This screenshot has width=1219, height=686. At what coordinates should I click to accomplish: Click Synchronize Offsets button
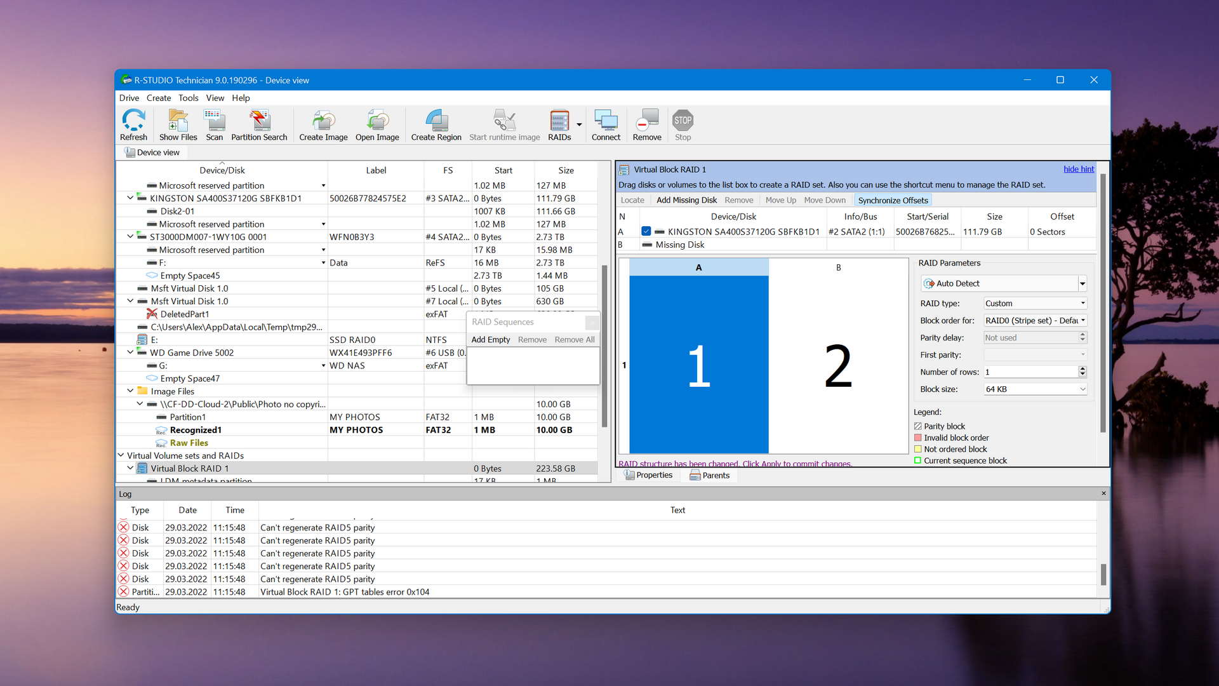(x=891, y=200)
